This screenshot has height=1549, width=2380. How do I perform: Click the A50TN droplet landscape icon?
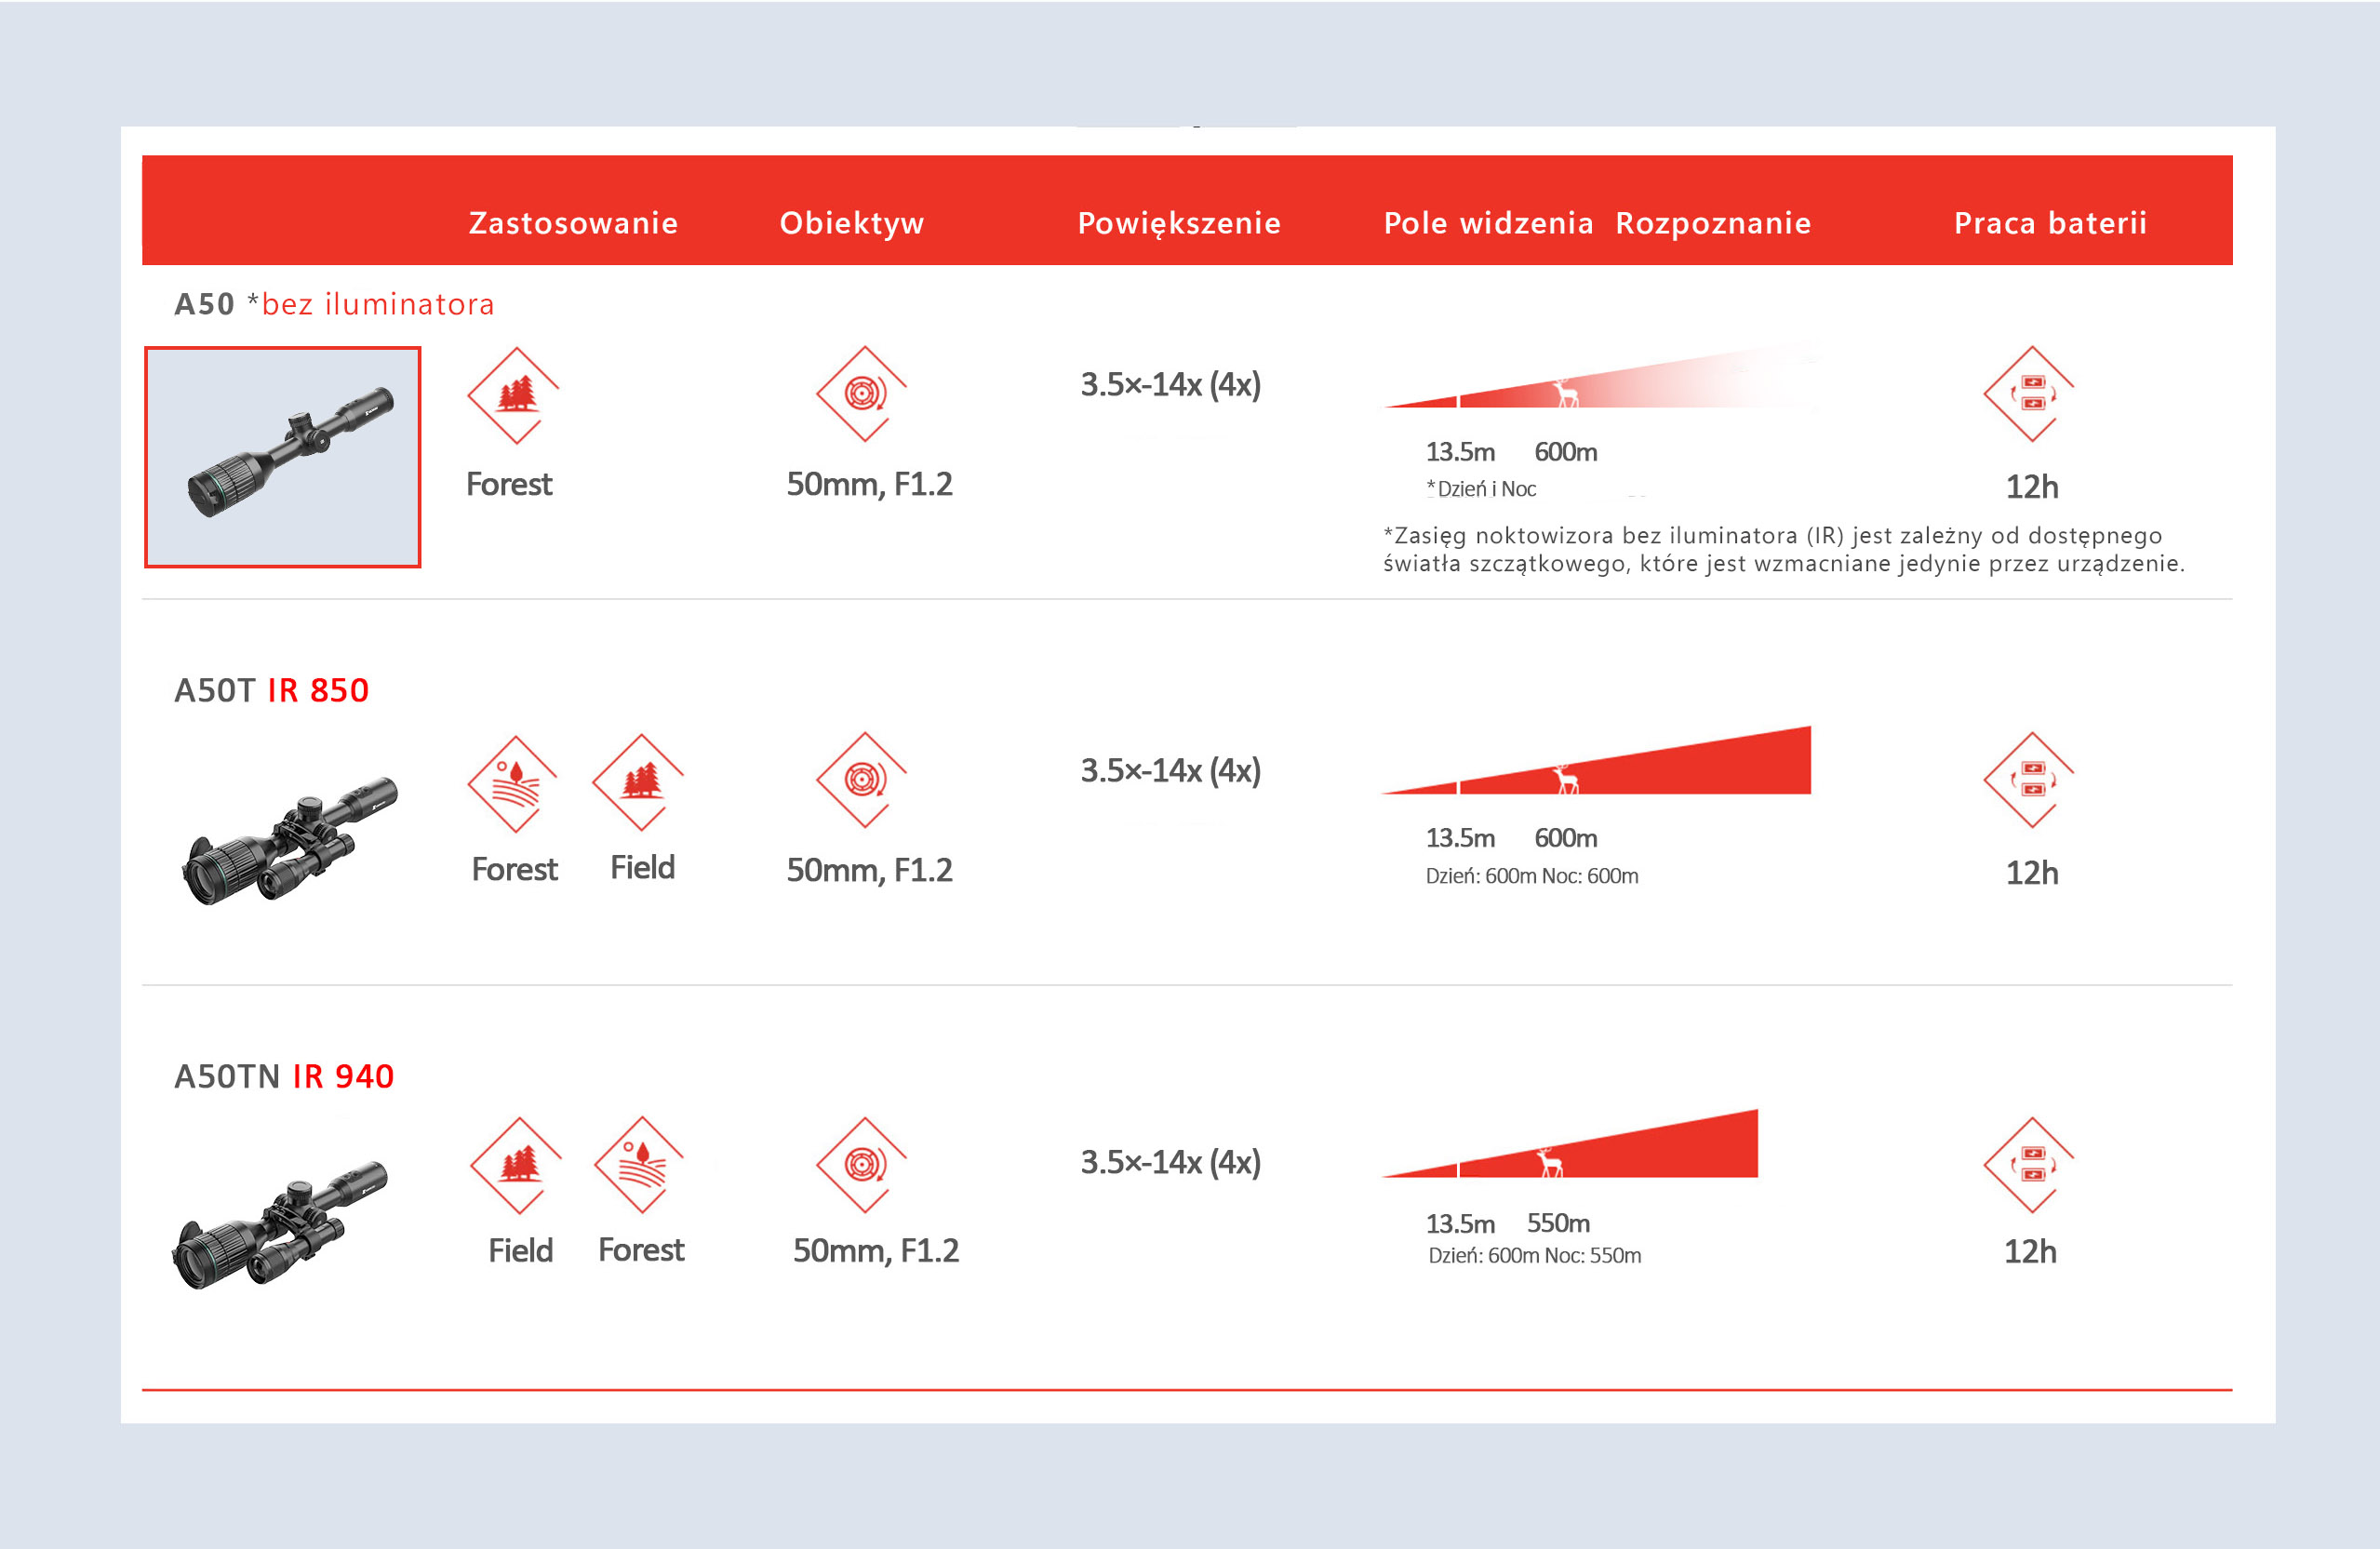tap(641, 1165)
